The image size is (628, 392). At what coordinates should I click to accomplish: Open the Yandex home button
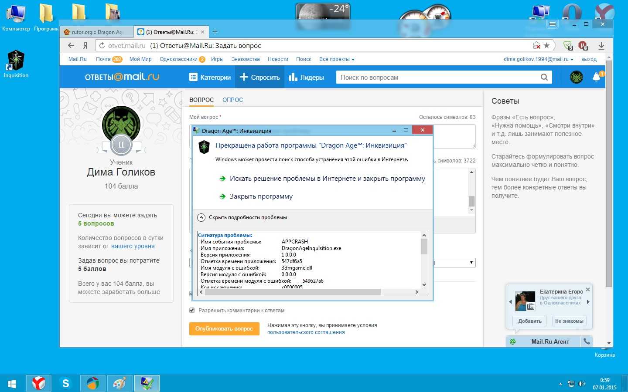85,45
